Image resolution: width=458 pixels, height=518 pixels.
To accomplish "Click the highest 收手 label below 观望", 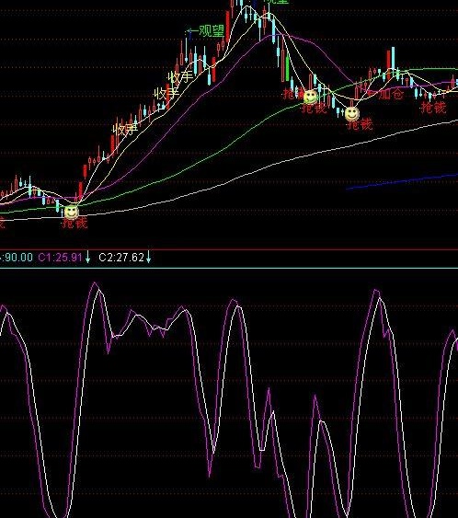I will (x=180, y=77).
